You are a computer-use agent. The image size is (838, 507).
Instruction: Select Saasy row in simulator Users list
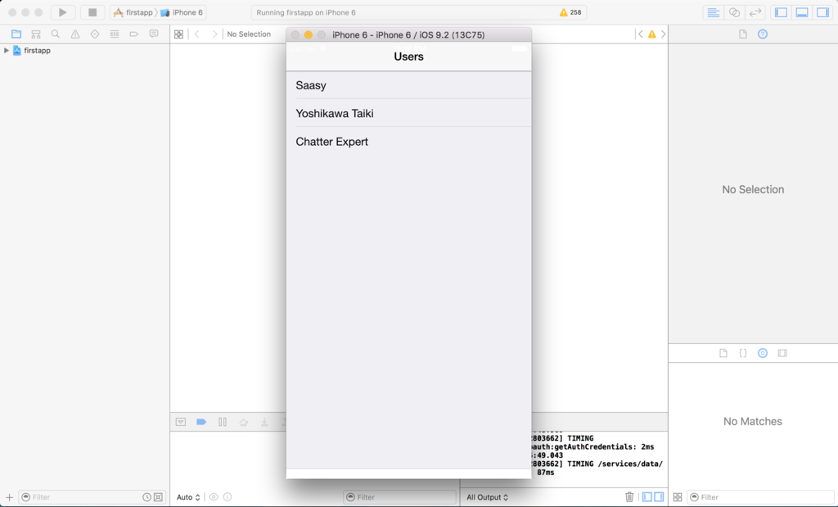click(x=409, y=85)
